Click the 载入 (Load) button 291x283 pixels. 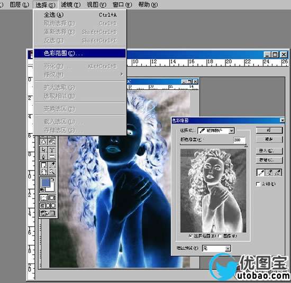(x=269, y=151)
